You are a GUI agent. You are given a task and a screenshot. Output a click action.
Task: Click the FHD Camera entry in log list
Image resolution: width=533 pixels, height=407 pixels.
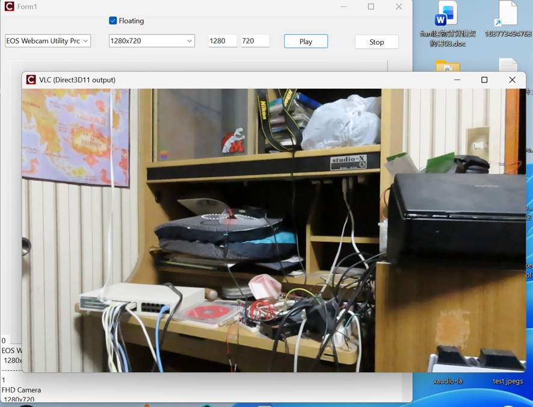pyautogui.click(x=21, y=390)
